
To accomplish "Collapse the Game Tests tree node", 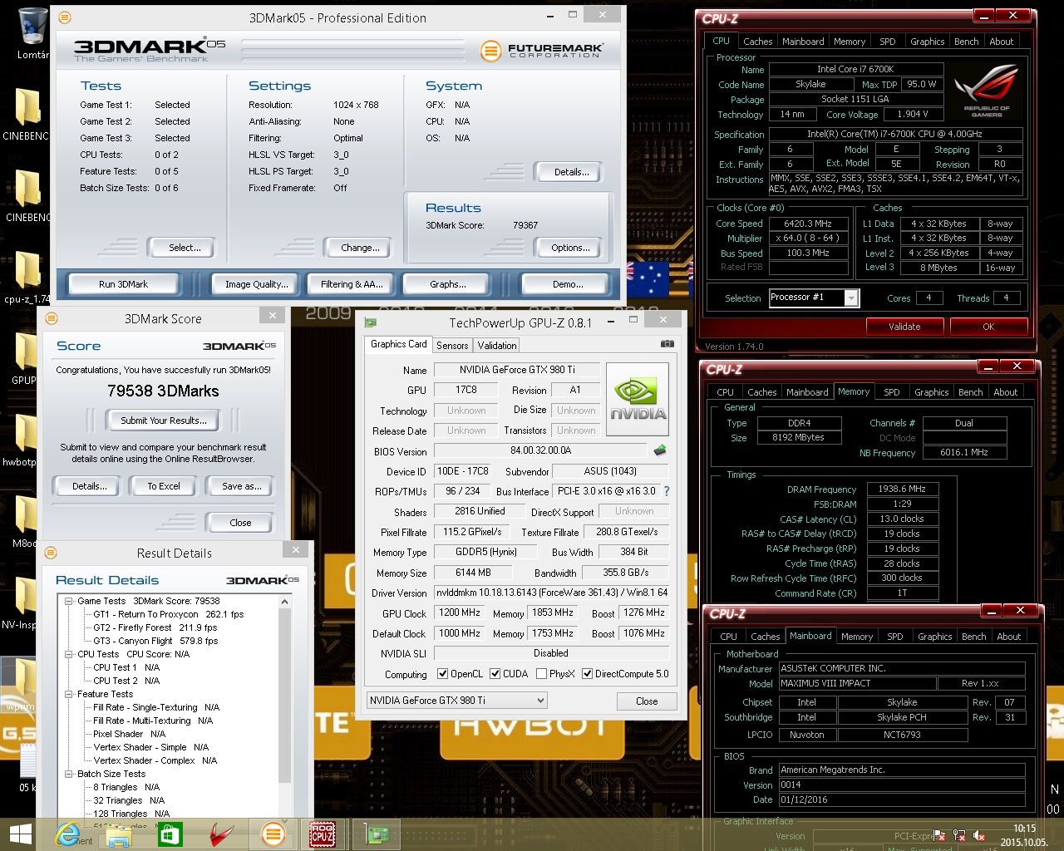I will pos(70,601).
